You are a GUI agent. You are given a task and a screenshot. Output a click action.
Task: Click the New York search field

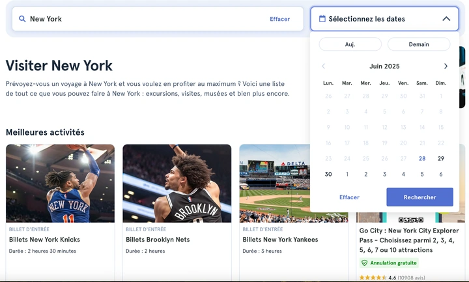point(143,19)
